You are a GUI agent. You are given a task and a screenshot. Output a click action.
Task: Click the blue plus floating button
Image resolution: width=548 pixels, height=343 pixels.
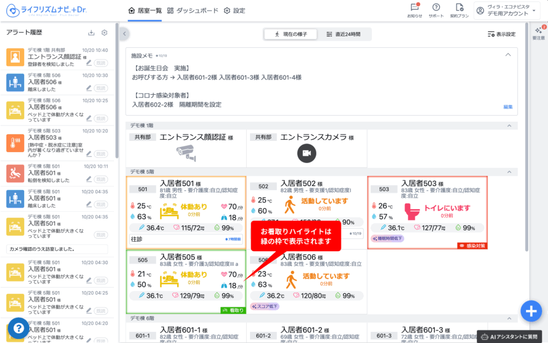click(530, 311)
